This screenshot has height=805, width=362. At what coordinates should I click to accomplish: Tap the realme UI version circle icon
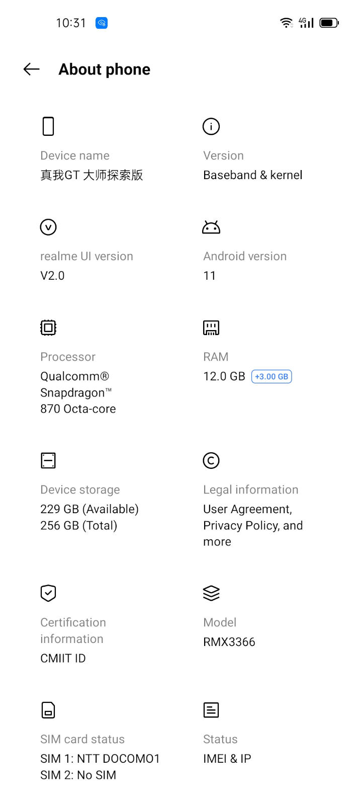(x=48, y=227)
